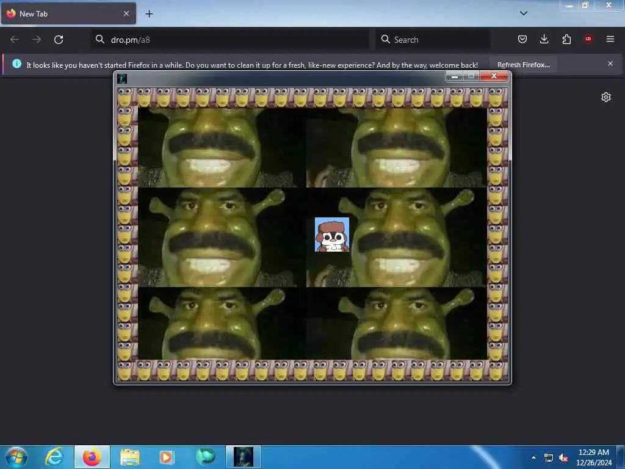Minimize the Shrek popup window

(454, 76)
